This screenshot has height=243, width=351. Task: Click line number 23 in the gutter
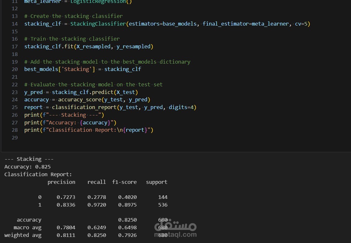pyautogui.click(x=15, y=92)
